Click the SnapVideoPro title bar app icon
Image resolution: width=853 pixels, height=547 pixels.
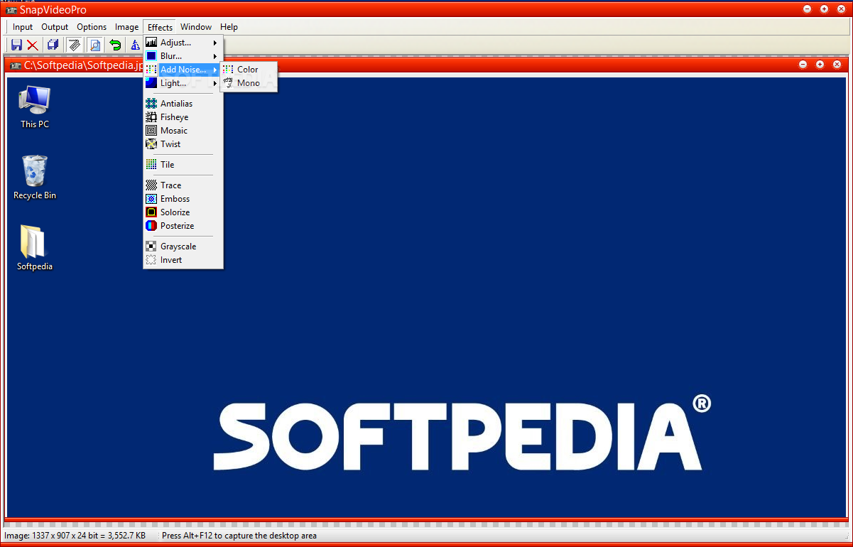[11, 9]
